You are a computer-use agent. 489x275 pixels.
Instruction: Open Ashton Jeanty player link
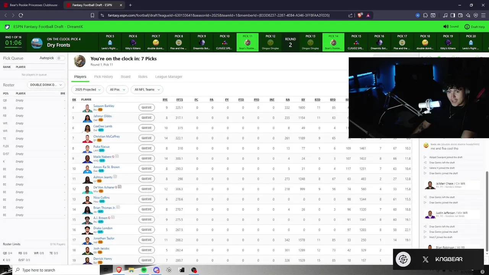[103, 177]
